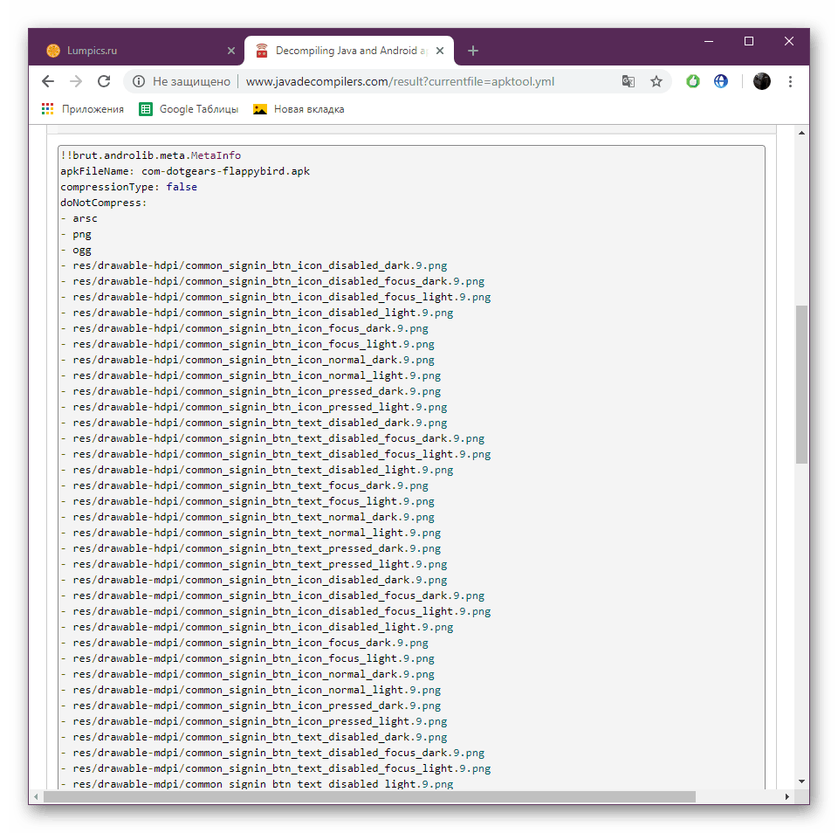Open the user profile avatar
838x833 pixels.
761,81
